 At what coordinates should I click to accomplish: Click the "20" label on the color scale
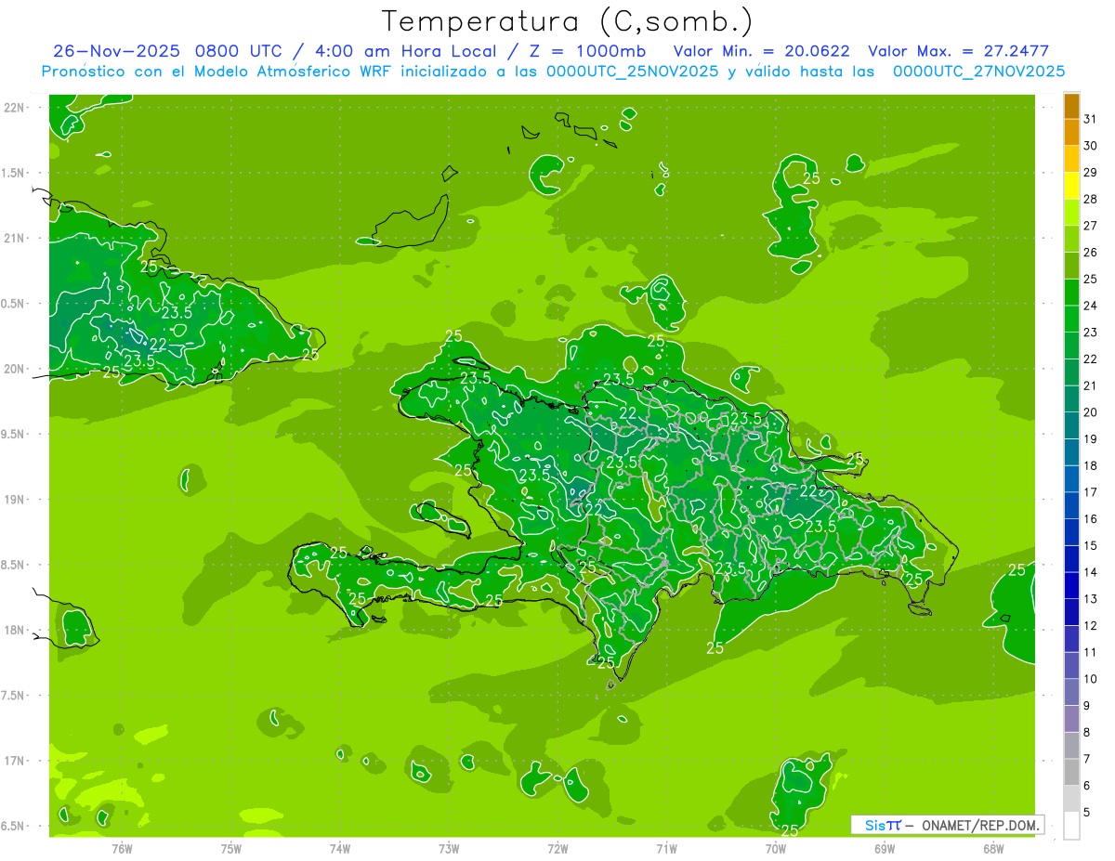(x=1091, y=412)
